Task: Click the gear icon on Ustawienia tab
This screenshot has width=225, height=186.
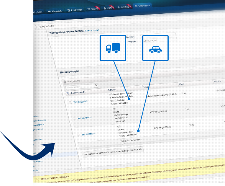Action: [x=136, y=6]
